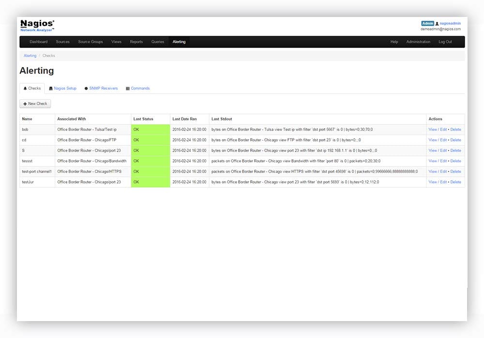Click the stack icon beside Nagios Setup
Screen dimensions: 484x338
point(51,88)
